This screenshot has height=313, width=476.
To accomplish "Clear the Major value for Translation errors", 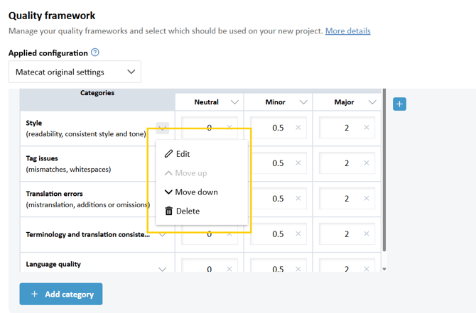I will [367, 199].
